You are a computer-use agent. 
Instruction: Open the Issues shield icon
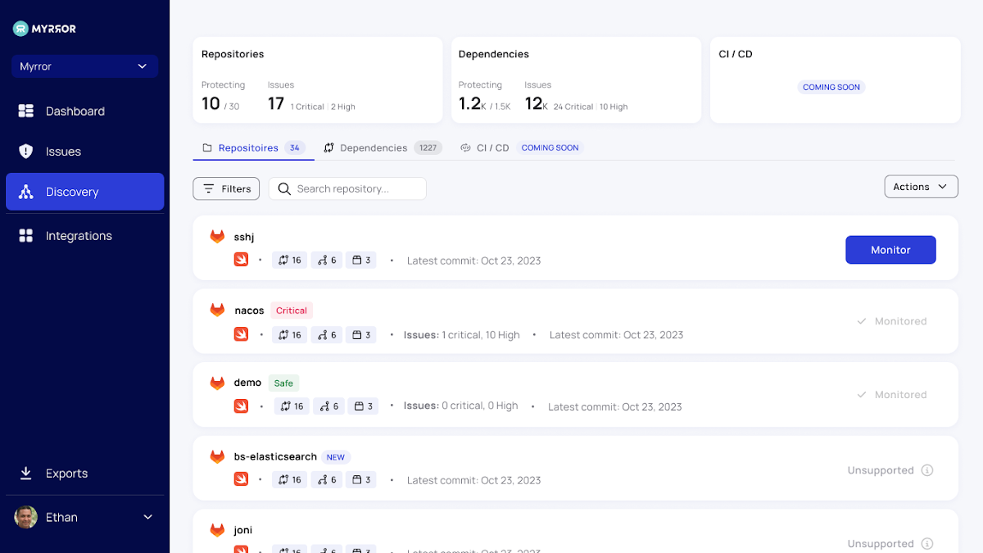(x=26, y=152)
